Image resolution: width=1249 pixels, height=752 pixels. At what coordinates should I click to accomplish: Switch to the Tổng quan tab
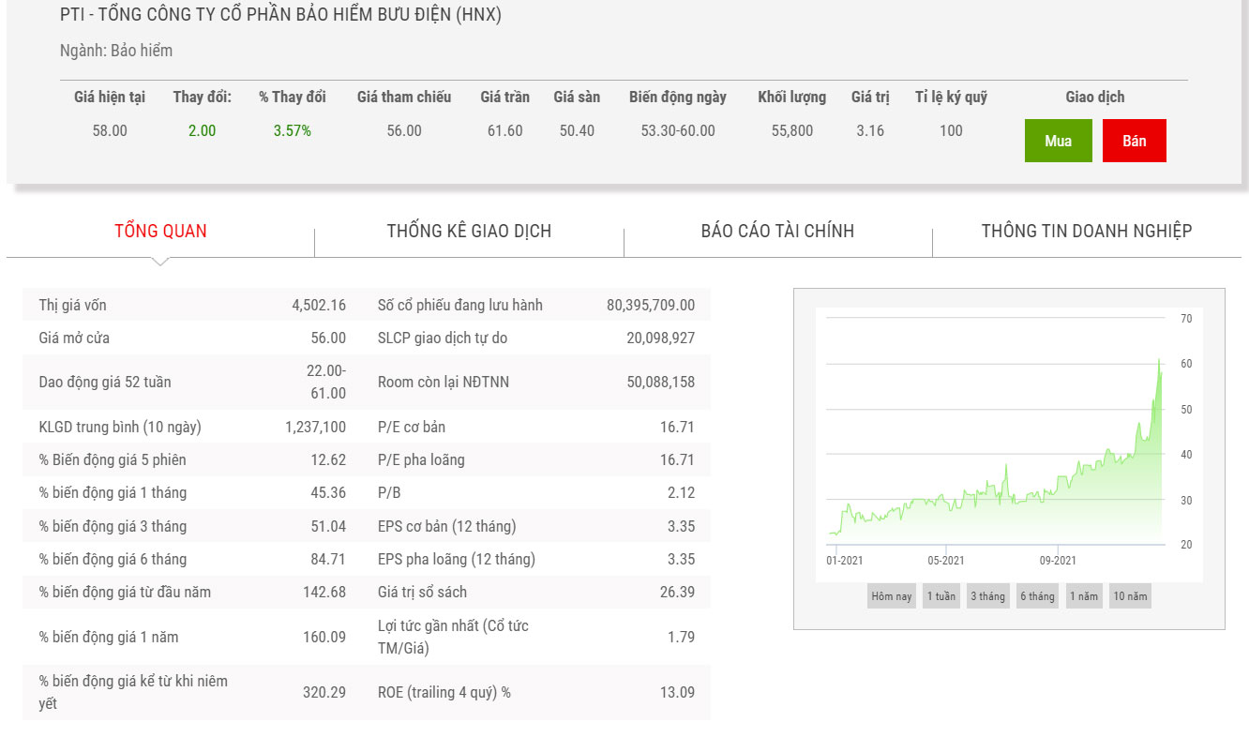(x=160, y=231)
